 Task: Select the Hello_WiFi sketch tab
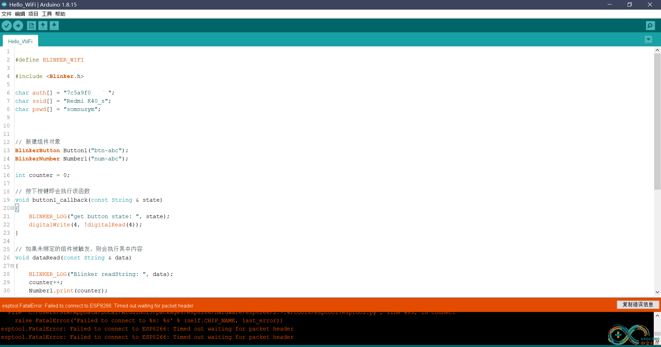click(x=20, y=41)
